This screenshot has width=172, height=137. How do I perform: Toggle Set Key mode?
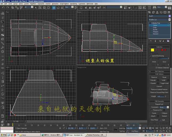tap(122, 131)
